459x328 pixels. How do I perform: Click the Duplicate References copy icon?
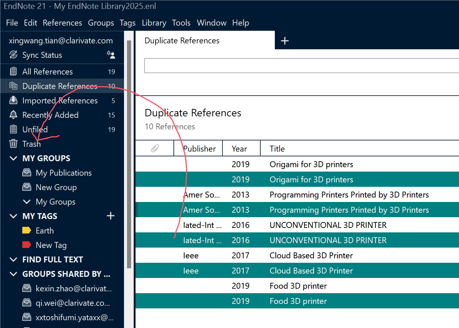[13, 86]
